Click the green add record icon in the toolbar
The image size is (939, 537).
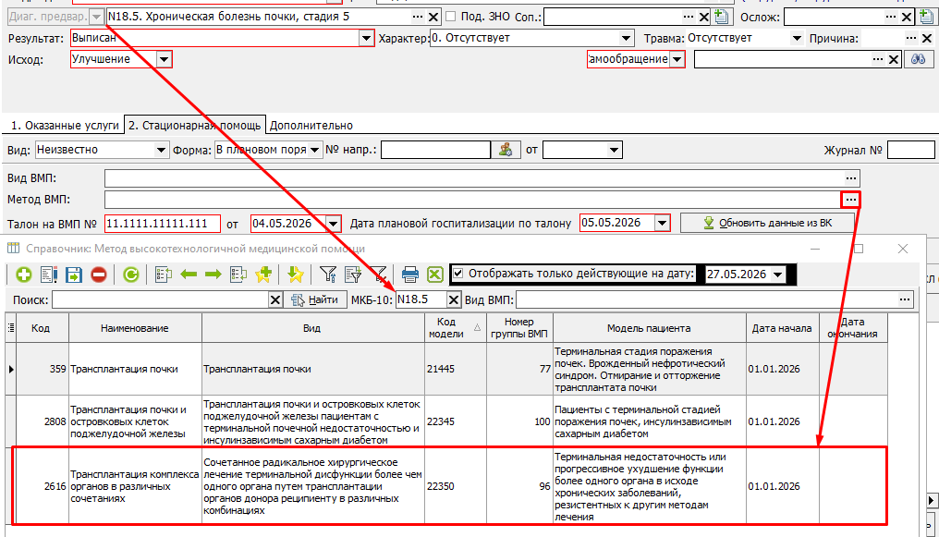24,275
